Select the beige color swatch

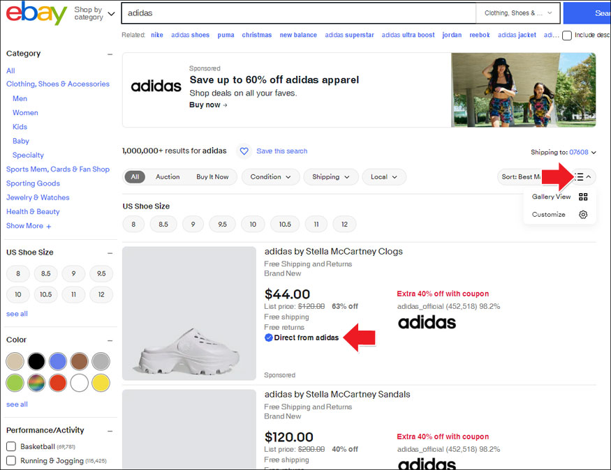tap(15, 361)
